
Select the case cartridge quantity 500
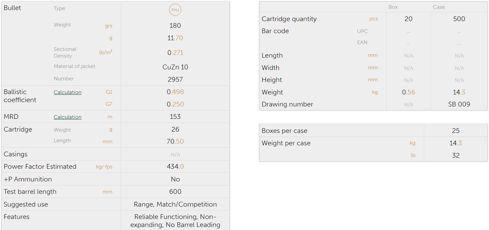pyautogui.click(x=459, y=19)
